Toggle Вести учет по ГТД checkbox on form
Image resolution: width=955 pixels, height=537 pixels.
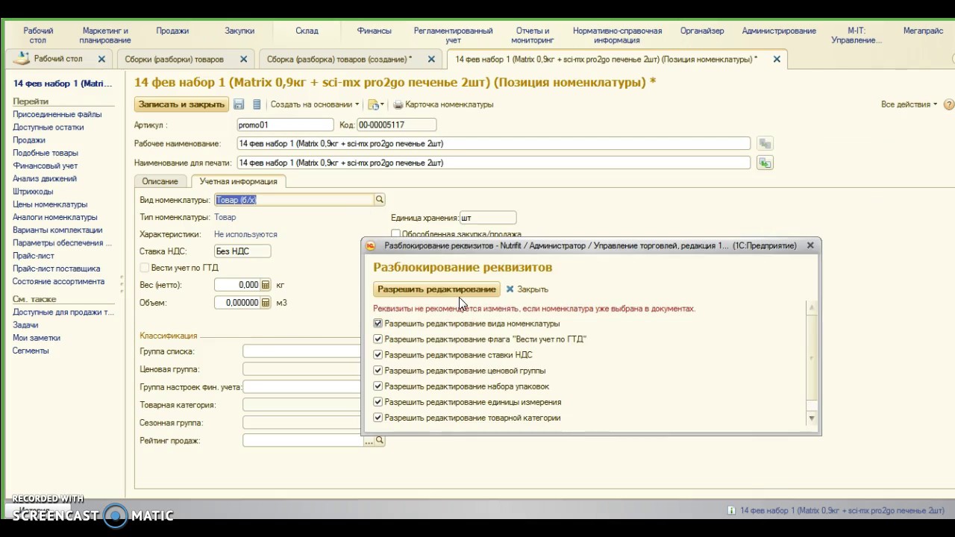pos(145,268)
